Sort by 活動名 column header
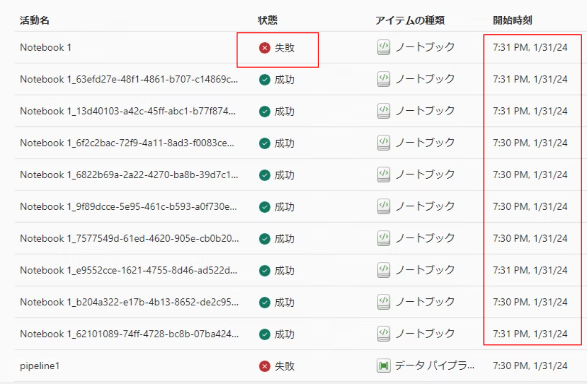Image resolution: width=587 pixels, height=385 pixels. point(34,20)
